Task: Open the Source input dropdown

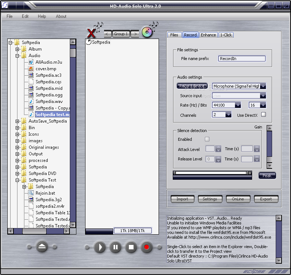Action: tap(263, 96)
